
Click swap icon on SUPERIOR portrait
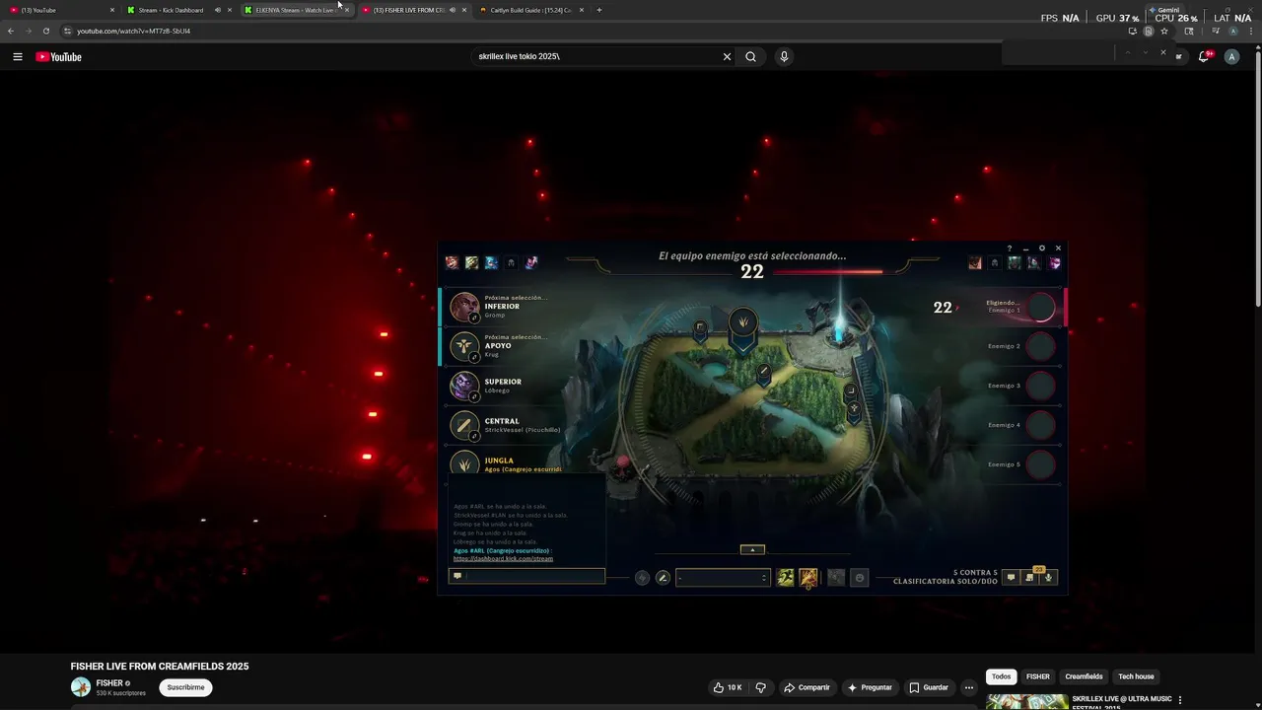pyautogui.click(x=474, y=396)
